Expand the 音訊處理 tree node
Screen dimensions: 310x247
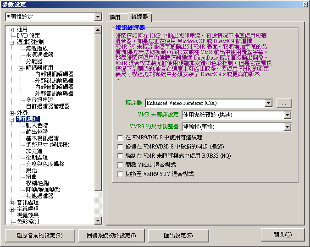(x=11, y=203)
